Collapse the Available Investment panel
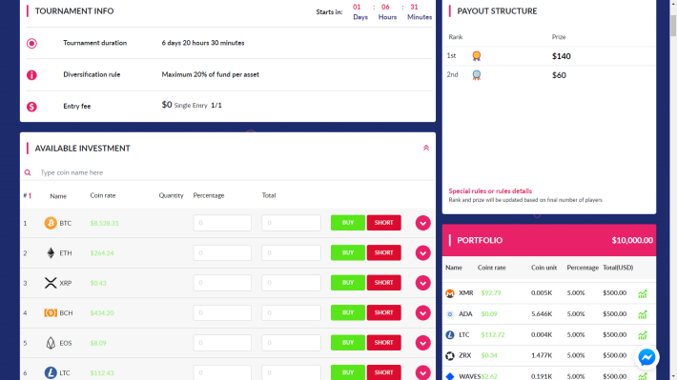This screenshot has height=380, width=677. click(426, 148)
